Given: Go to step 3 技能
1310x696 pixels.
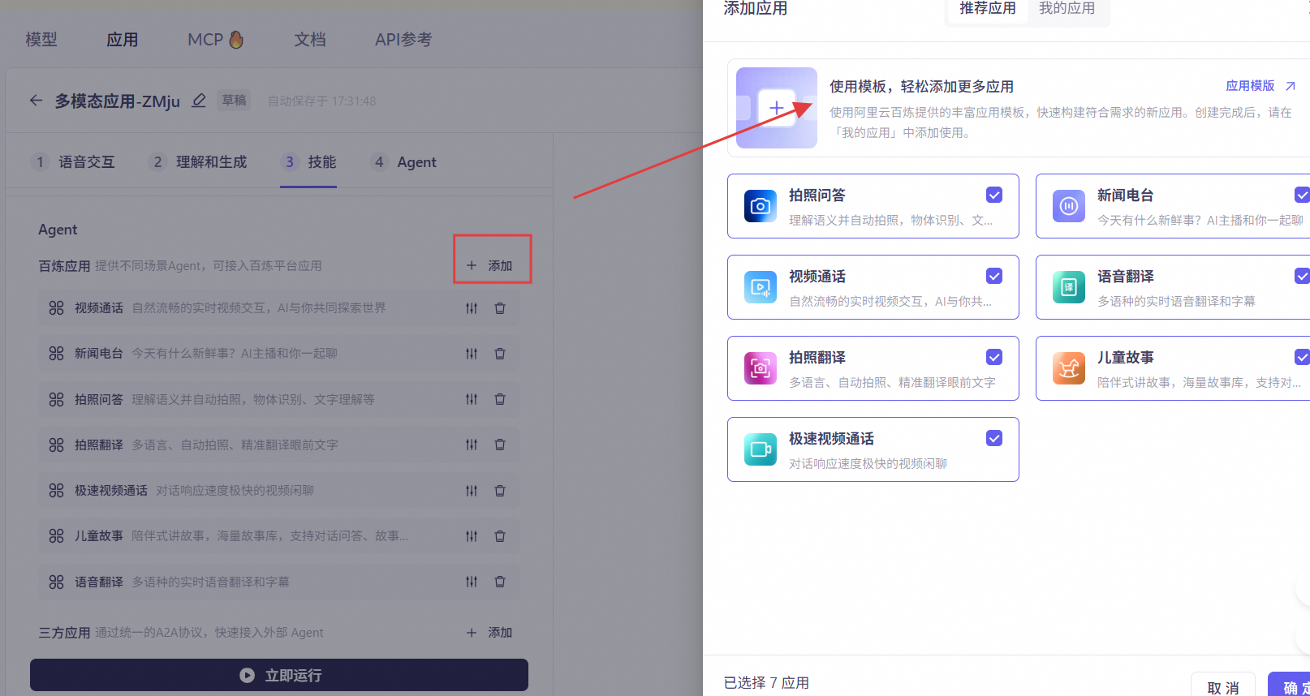Looking at the screenshot, I should (308, 162).
